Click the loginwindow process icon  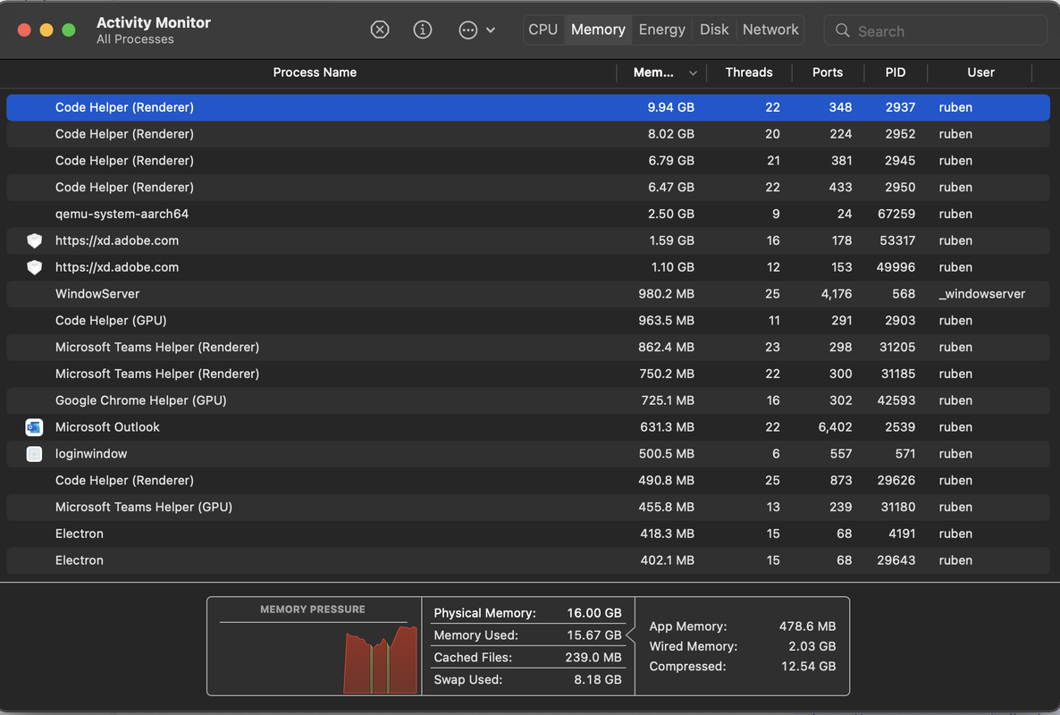tap(35, 454)
